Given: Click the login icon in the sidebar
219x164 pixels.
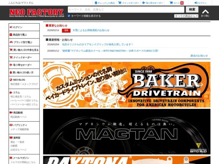Looking at the screenshot, I should (x=11, y=27).
